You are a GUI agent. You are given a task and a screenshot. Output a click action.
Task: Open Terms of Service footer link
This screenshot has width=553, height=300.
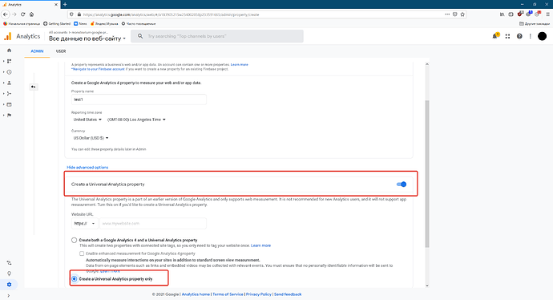click(x=228, y=294)
